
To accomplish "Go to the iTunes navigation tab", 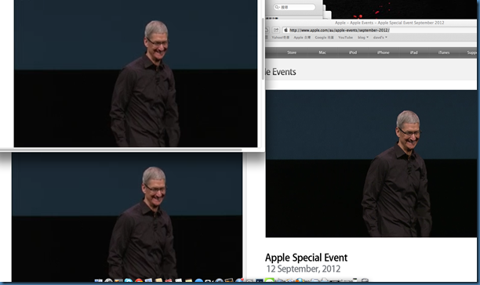I will 444,52.
